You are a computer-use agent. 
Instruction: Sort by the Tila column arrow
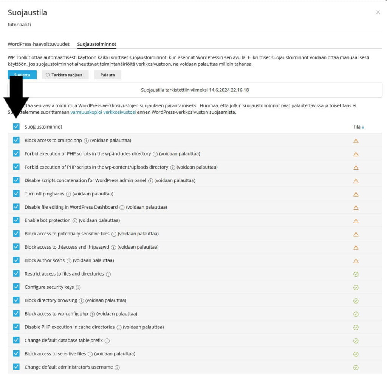pyautogui.click(x=363, y=127)
